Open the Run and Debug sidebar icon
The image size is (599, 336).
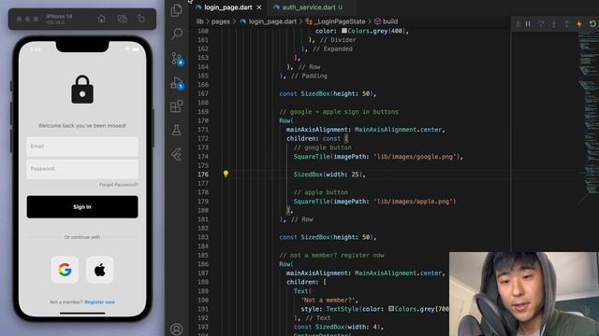point(177,83)
